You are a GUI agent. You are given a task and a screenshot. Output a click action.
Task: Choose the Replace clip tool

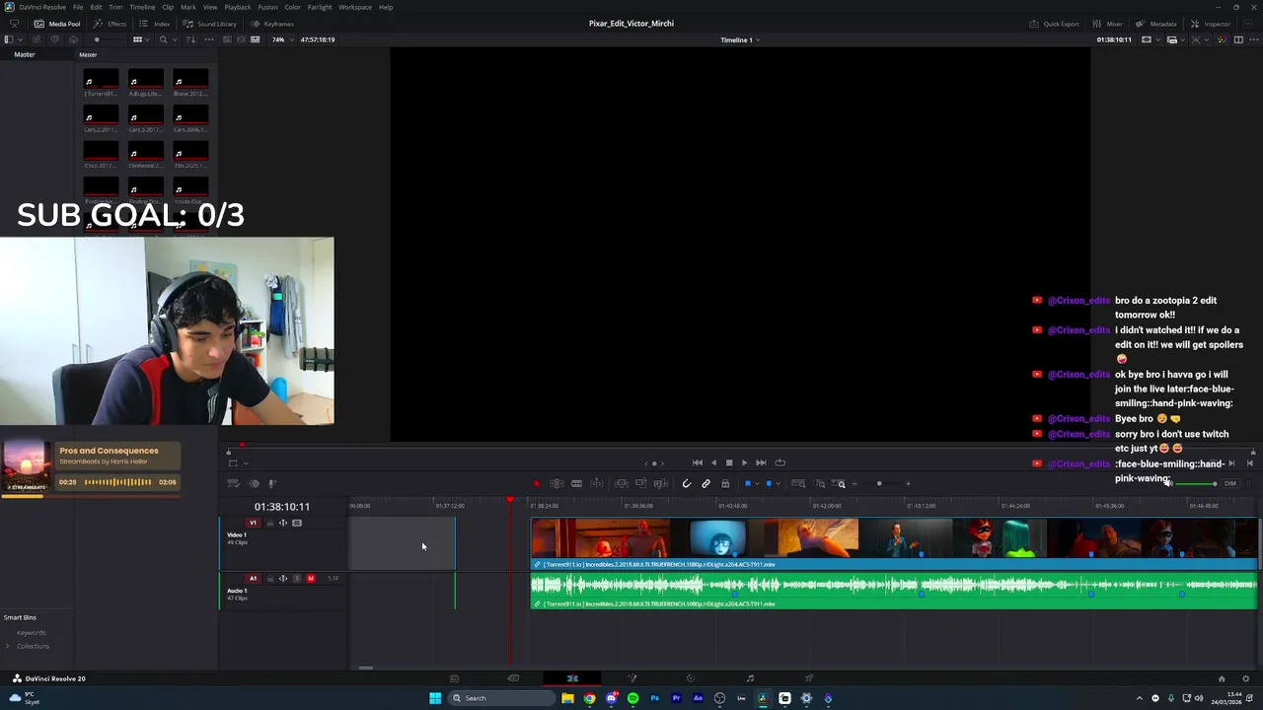click(661, 483)
